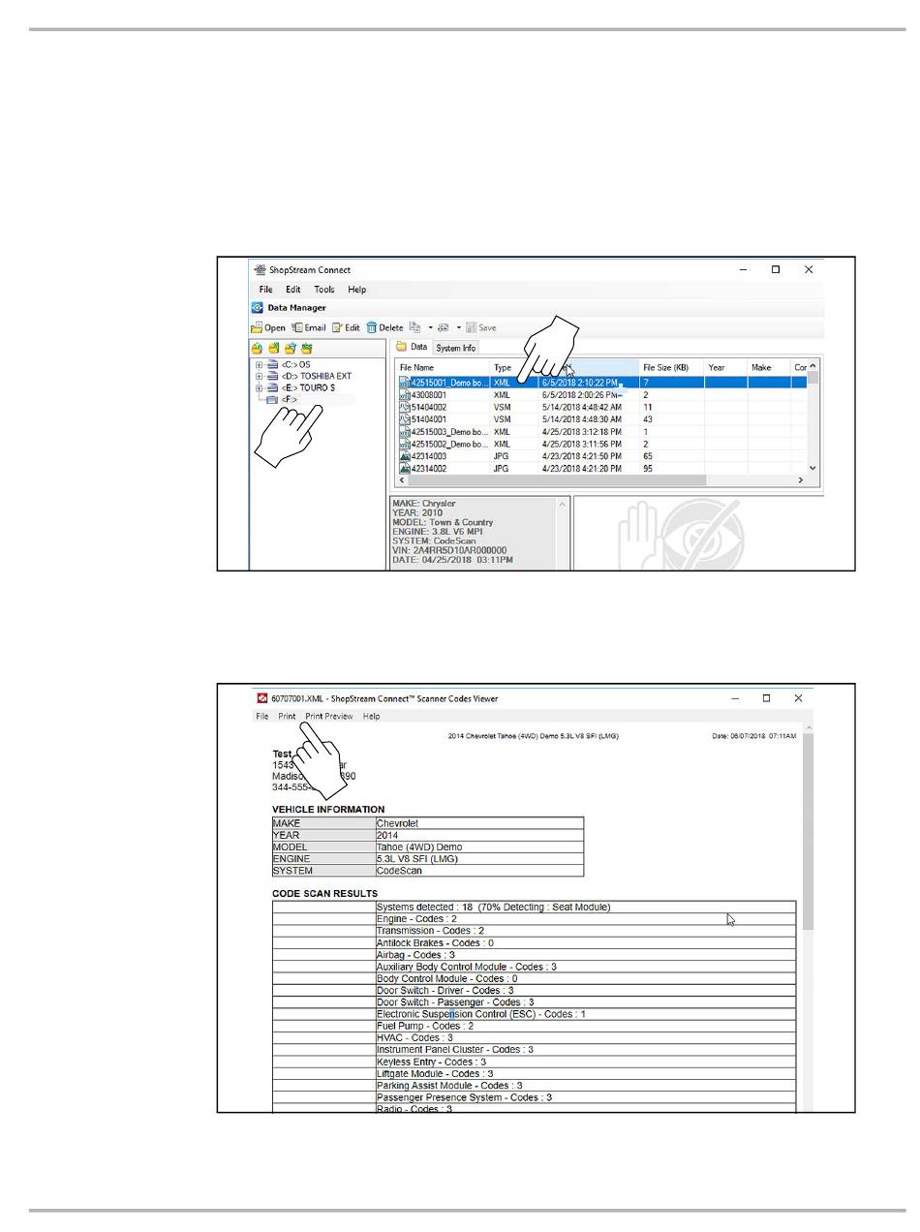Click the E: TOURO S drive icon
Screen dimensions: 920x1232
point(272,387)
